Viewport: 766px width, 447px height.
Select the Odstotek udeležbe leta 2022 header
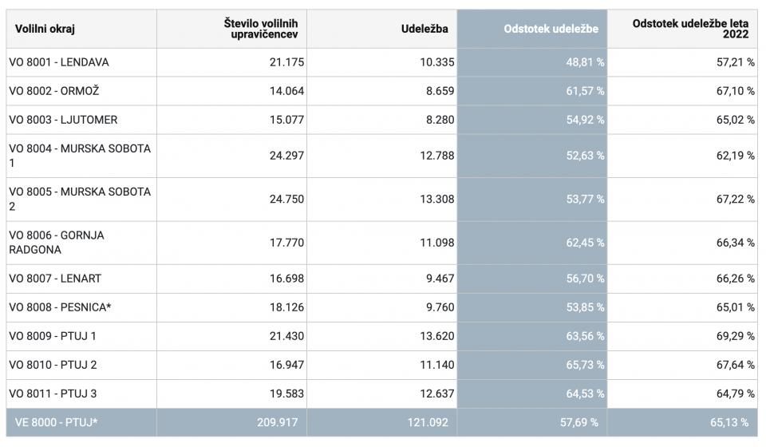(x=690, y=30)
